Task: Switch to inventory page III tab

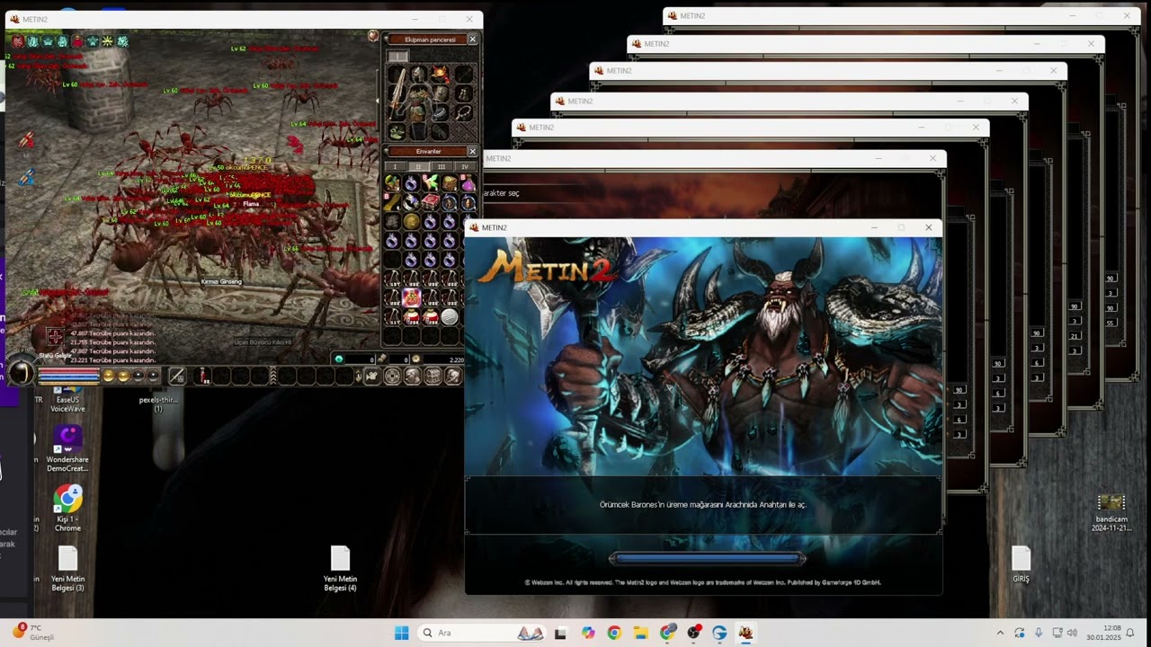Action: (442, 166)
